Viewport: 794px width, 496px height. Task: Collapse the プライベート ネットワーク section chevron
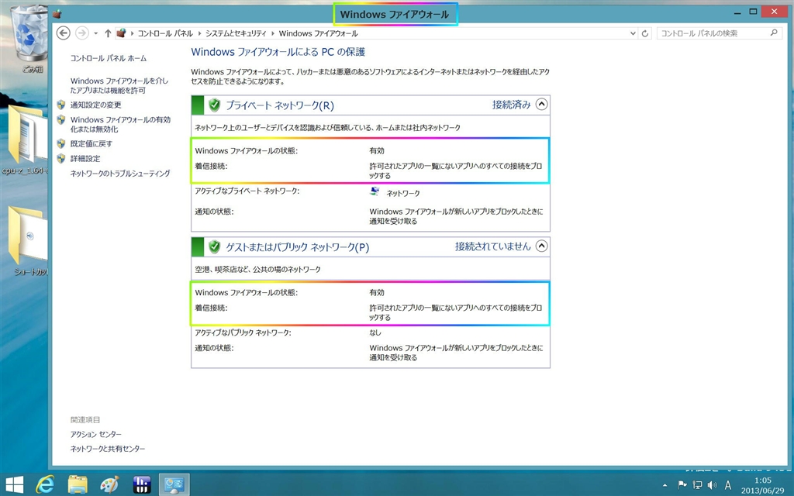[541, 105]
